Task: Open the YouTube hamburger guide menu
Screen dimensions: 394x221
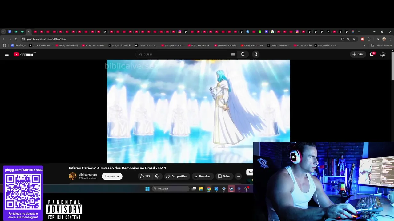Action: click(7, 54)
